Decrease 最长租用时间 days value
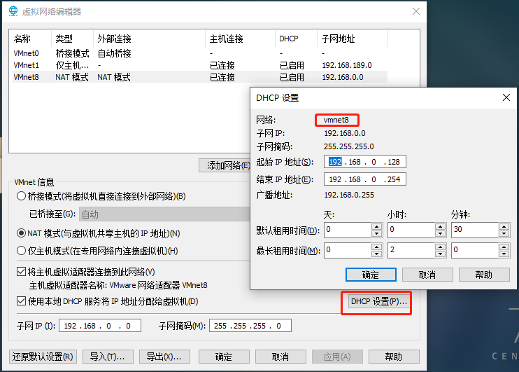This screenshot has height=372, width=519. click(376, 254)
